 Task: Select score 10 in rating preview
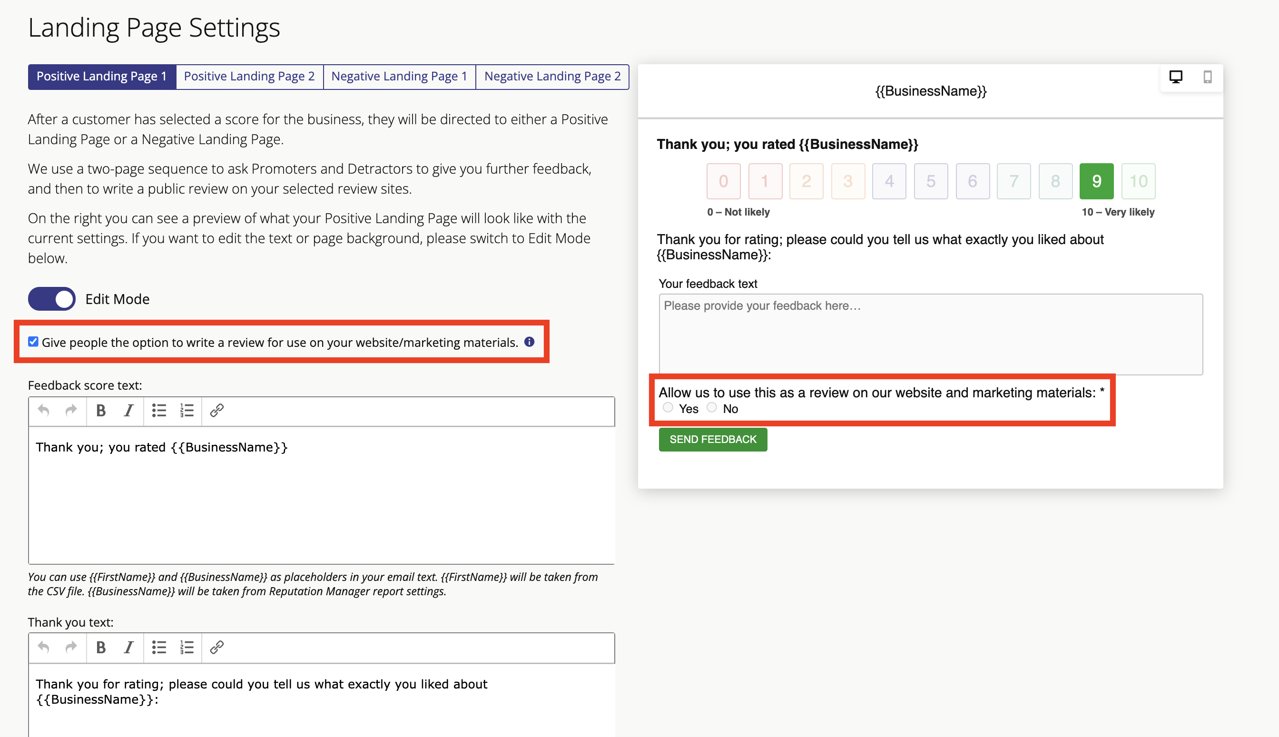click(x=1139, y=181)
